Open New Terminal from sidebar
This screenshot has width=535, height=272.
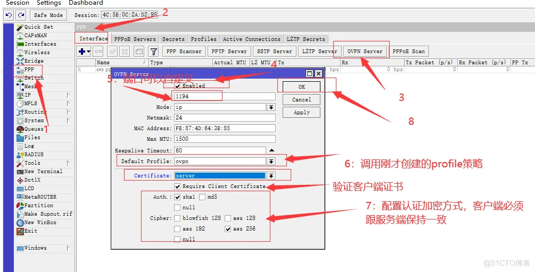[43, 172]
